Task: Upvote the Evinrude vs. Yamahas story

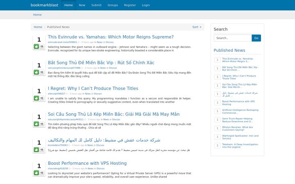Action: click(x=36, y=46)
